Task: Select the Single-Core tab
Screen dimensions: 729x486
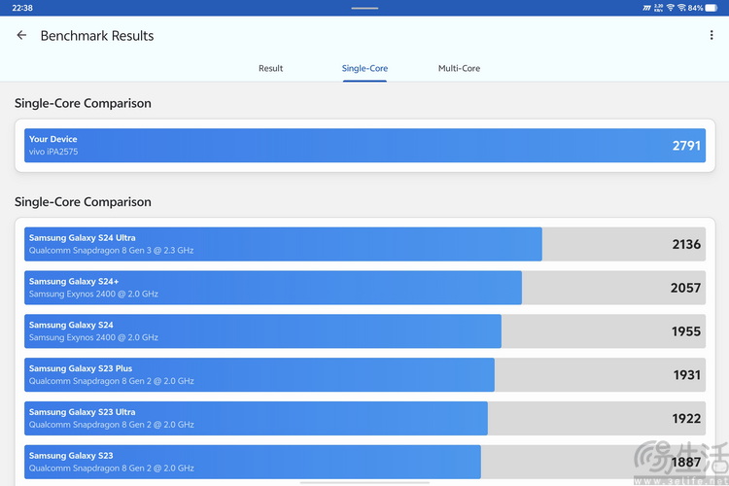Action: pos(364,68)
